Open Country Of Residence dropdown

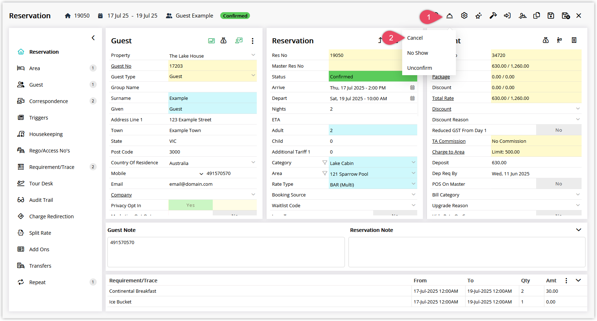coord(253,162)
